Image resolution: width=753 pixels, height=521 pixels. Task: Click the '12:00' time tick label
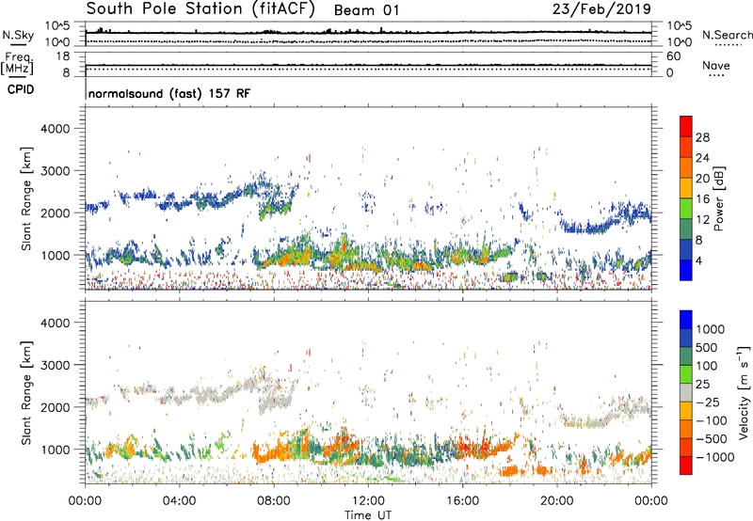coord(368,501)
